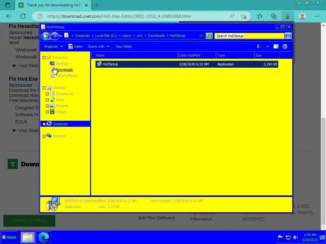Open Recent Places in Favorites
Image resolution: width=326 pixels, height=244 pixels.
point(67,76)
